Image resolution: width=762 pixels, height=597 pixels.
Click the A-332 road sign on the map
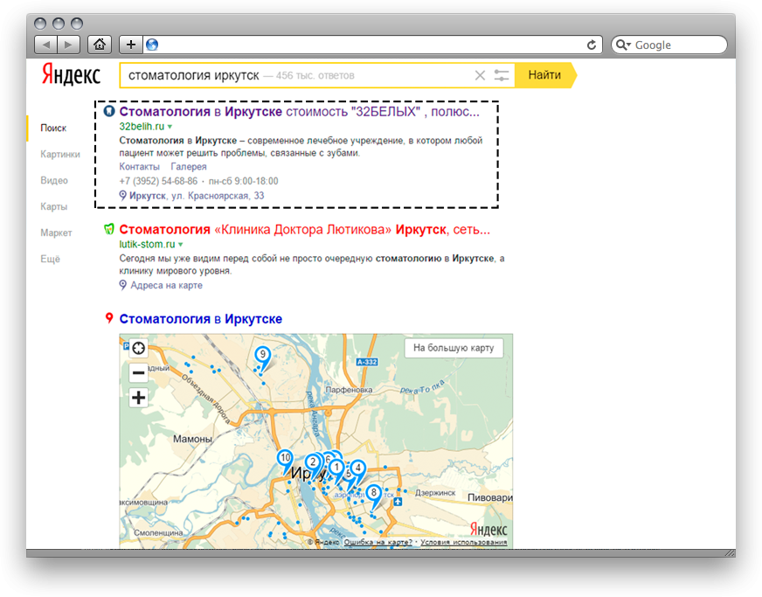click(x=367, y=362)
